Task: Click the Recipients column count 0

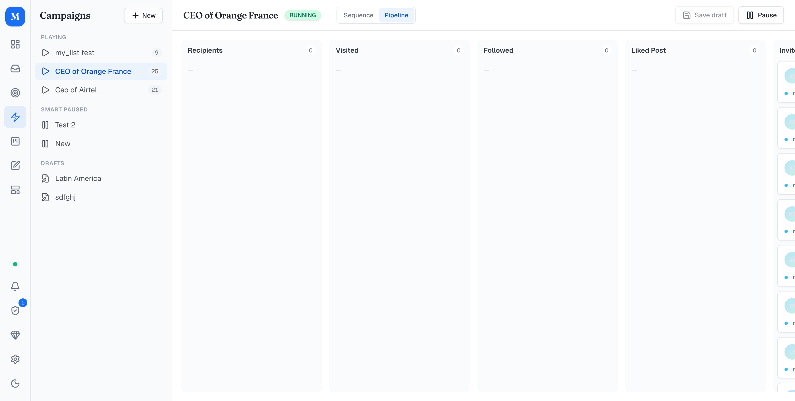Action: pyautogui.click(x=311, y=50)
